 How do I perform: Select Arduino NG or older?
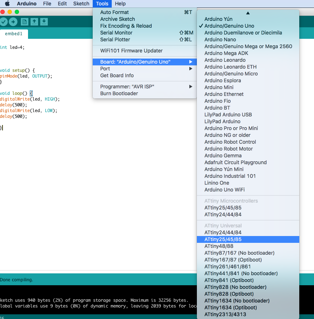click(x=248, y=135)
